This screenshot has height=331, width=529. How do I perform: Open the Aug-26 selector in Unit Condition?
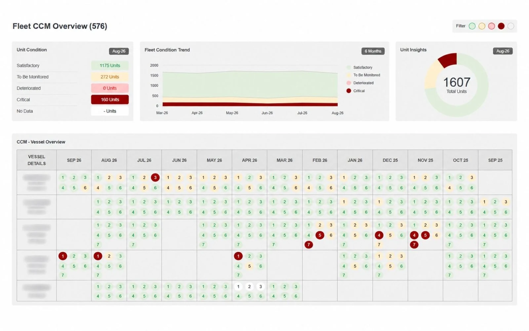pyautogui.click(x=119, y=51)
